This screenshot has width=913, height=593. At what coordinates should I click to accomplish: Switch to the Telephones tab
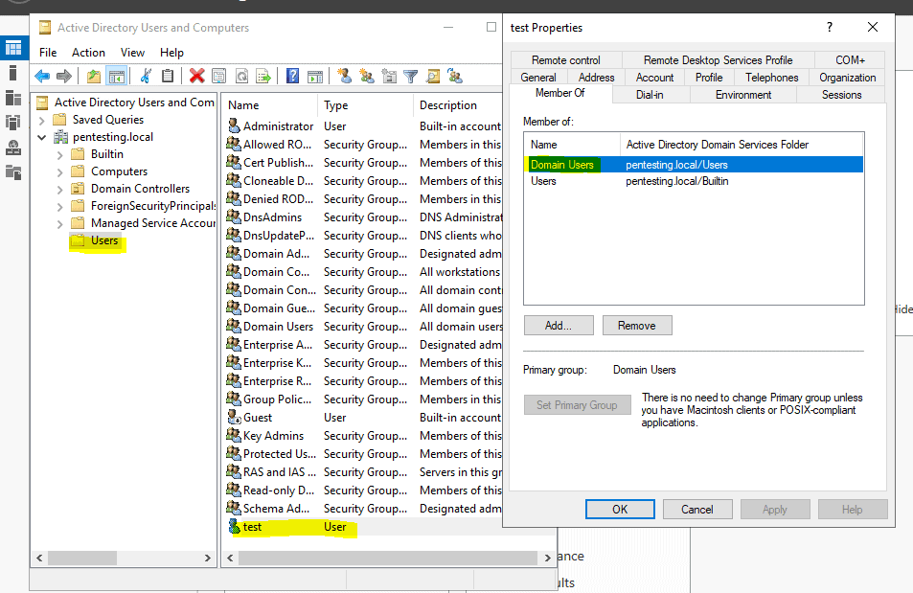pyautogui.click(x=771, y=78)
